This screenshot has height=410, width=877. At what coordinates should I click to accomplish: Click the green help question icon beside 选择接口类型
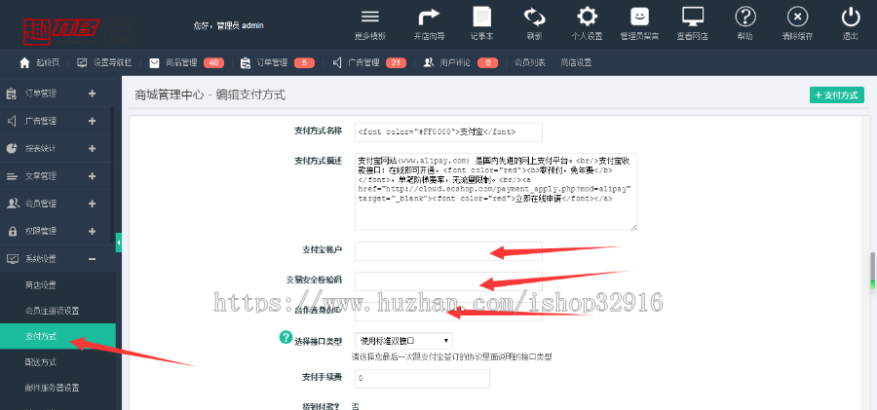click(x=286, y=337)
